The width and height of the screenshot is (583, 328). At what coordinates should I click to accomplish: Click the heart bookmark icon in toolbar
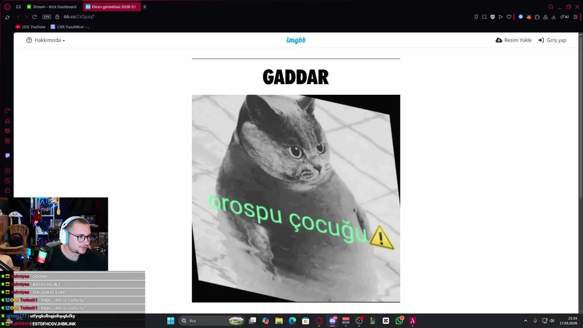pyautogui.click(x=509, y=17)
